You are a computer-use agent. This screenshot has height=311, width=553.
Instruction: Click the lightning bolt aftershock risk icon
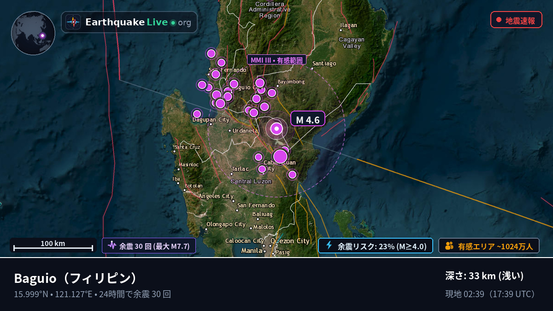(329, 246)
